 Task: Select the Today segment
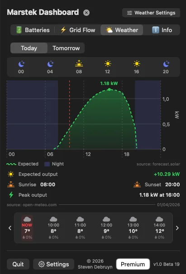[x=29, y=48]
